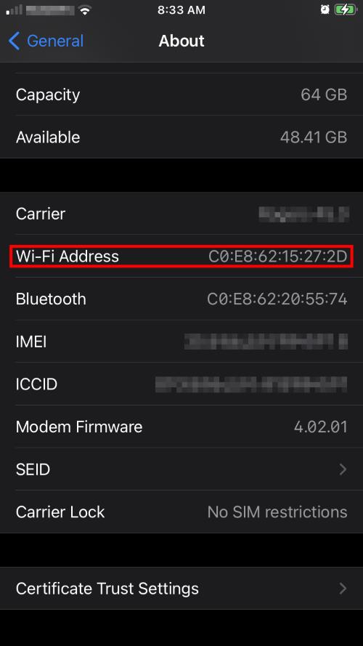Screen dimensions: 363x646
Task: Tap the Wi-Fi signal icon in status bar
Action: 85,10
